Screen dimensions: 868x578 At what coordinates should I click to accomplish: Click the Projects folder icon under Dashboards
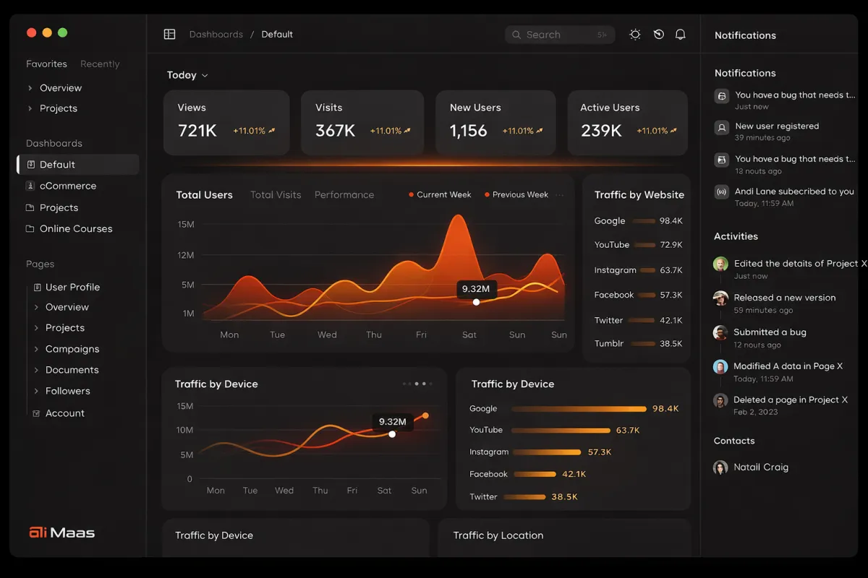pos(30,207)
